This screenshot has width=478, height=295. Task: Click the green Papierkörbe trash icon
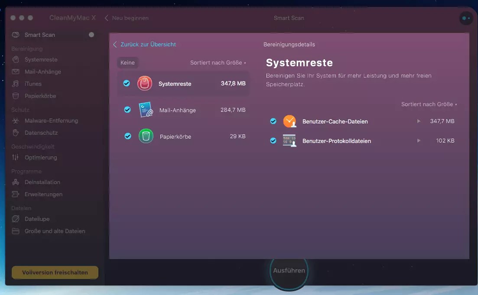146,136
